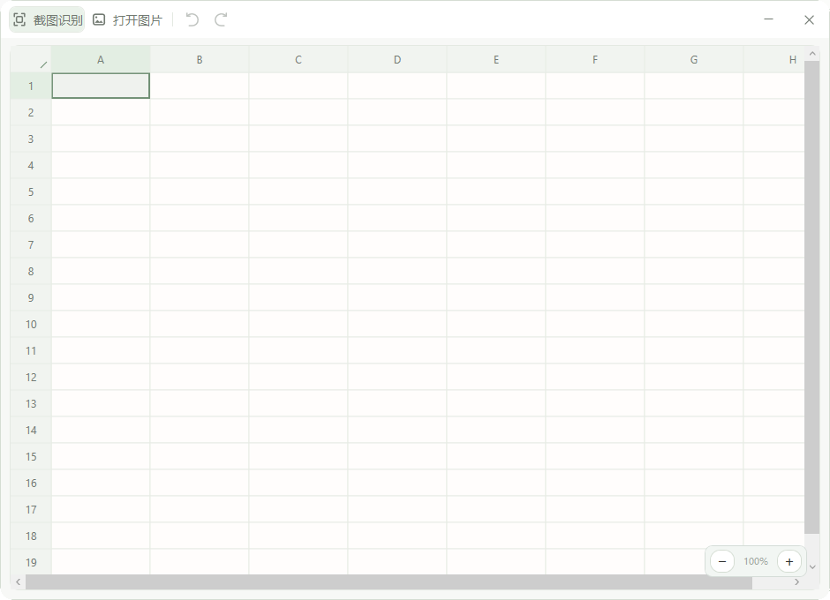This screenshot has height=600, width=830.
Task: Select column A header
Action: pyautogui.click(x=101, y=59)
